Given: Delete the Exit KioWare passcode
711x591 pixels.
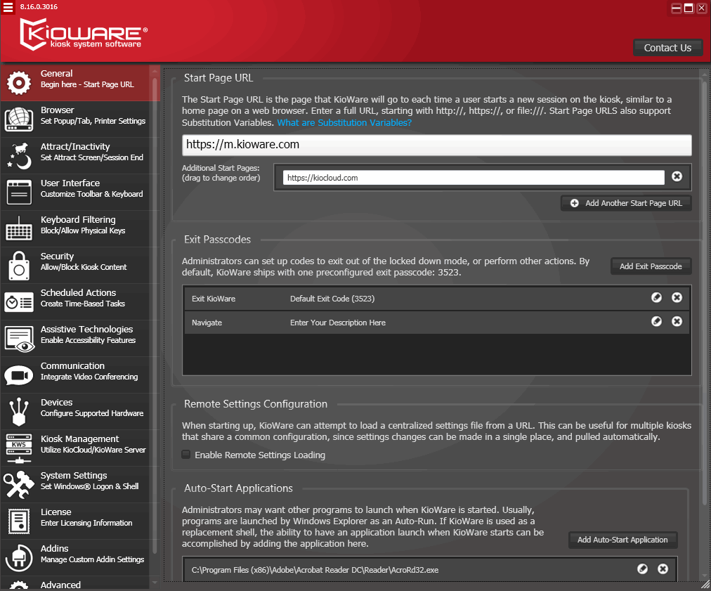Looking at the screenshot, I should click(677, 297).
